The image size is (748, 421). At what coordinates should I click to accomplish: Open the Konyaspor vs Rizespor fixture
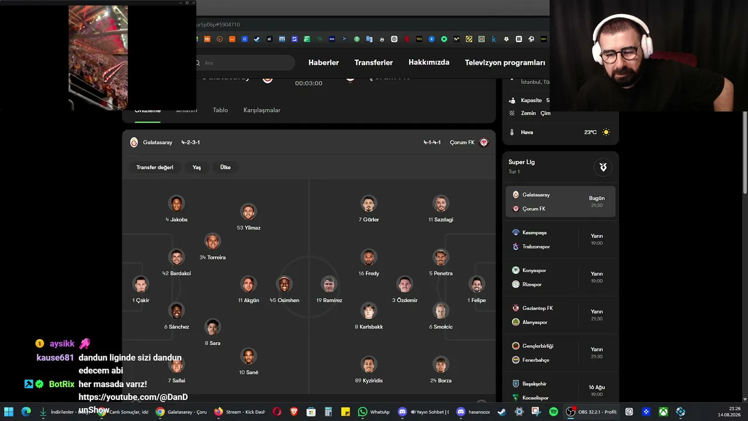coord(560,277)
